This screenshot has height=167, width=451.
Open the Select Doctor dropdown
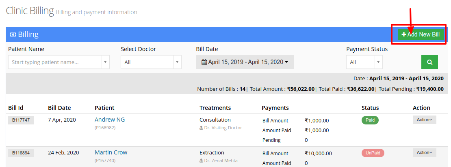[x=151, y=62]
